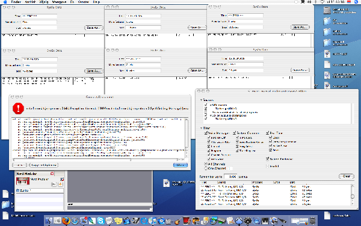Screen dimensions: 361x226
Task: Toggle Real Time filter checkbox
Action: (x=268, y=133)
